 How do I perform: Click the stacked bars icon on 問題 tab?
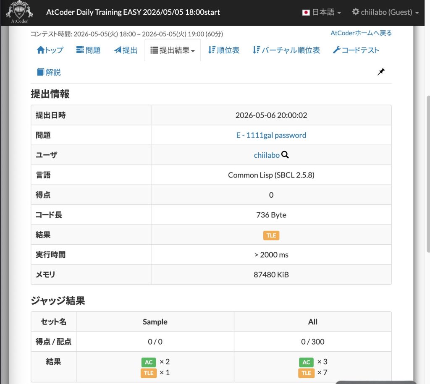(80, 50)
